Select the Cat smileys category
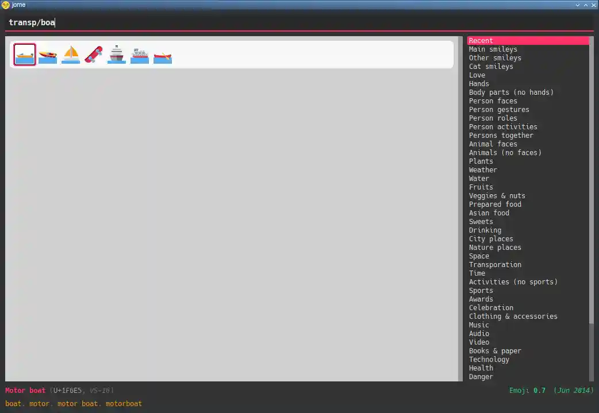This screenshot has height=413, width=599. click(x=491, y=67)
